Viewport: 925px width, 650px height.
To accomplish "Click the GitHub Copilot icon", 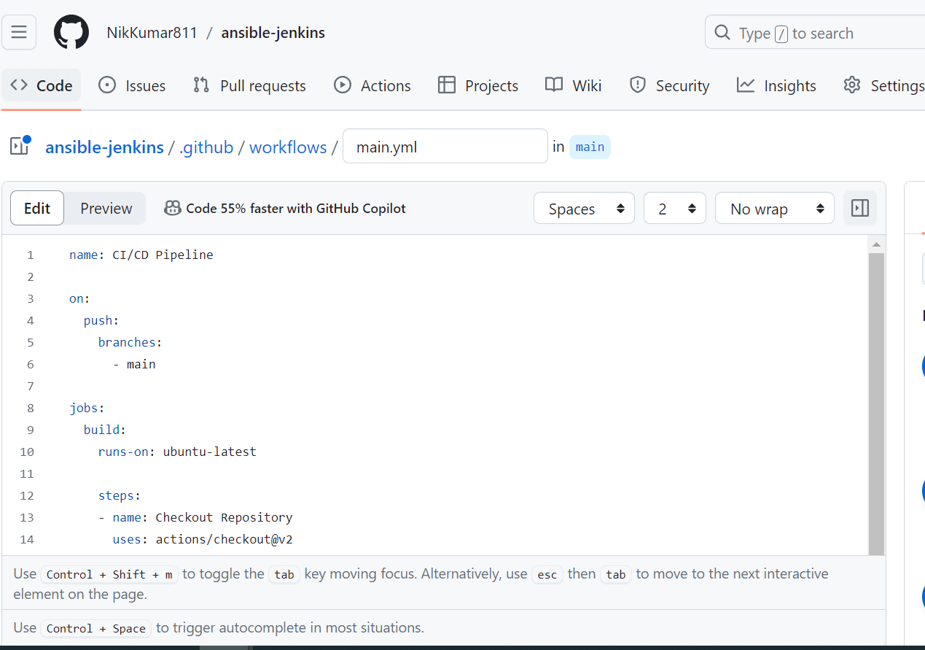I will point(173,209).
